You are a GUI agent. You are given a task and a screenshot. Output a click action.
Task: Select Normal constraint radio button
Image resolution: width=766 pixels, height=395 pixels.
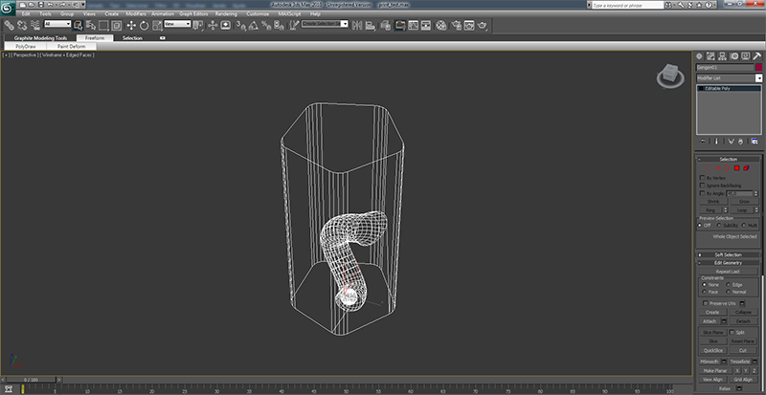[x=728, y=292]
